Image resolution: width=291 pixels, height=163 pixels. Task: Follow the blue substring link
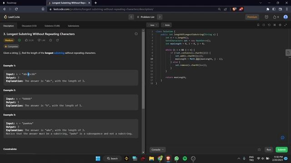(x=59, y=53)
